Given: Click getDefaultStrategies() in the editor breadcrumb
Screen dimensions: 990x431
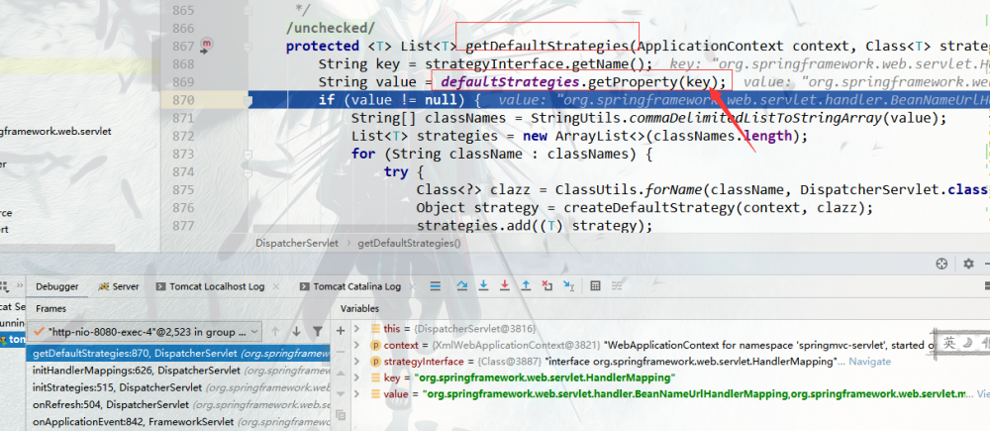Looking at the screenshot, I should [x=409, y=243].
